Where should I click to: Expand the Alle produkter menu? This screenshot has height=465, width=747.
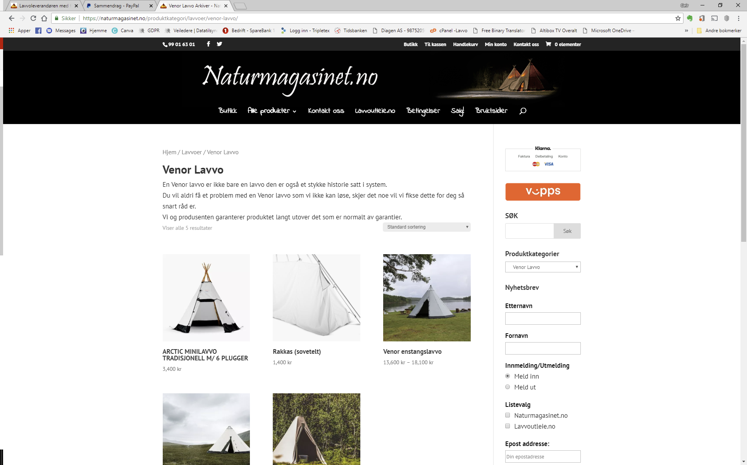coord(272,111)
